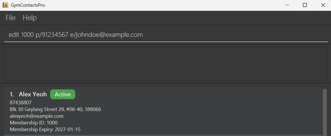Minimize the GymContactsPro window

[x=287, y=5]
